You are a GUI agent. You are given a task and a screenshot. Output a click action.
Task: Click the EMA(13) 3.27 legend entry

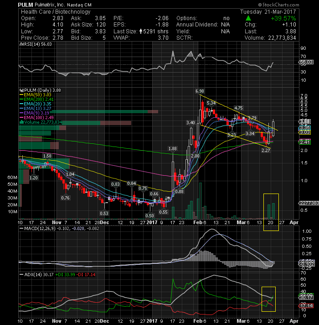(36, 108)
